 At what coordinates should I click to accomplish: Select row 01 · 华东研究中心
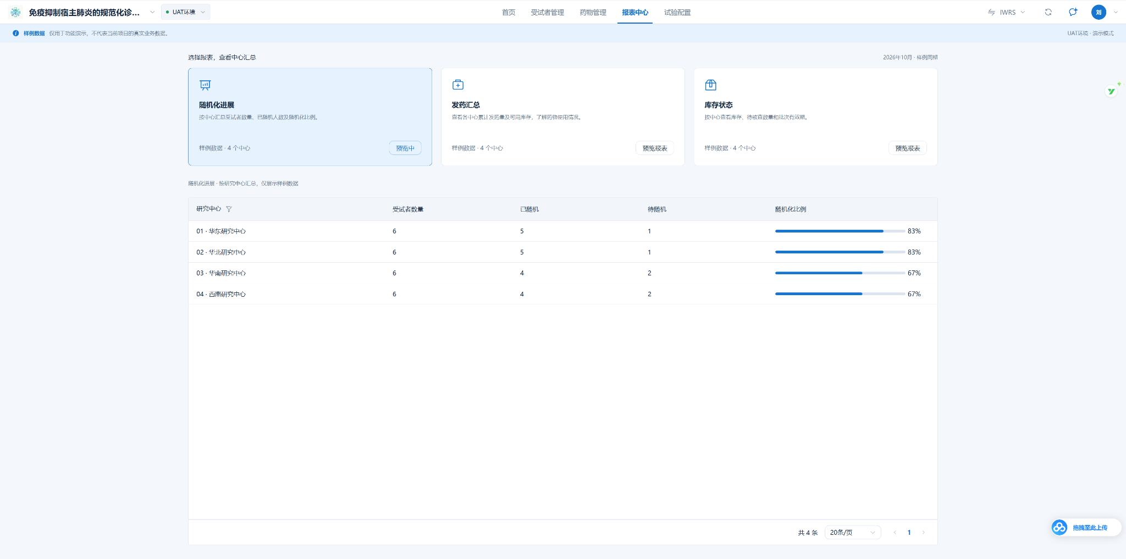(562, 231)
